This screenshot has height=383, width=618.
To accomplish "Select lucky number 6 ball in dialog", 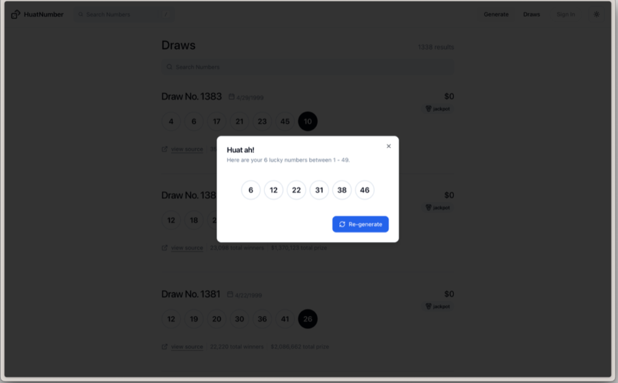I will point(250,190).
